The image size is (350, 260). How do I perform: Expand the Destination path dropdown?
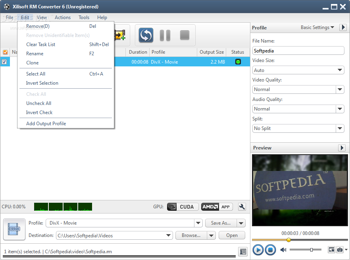coord(169,235)
